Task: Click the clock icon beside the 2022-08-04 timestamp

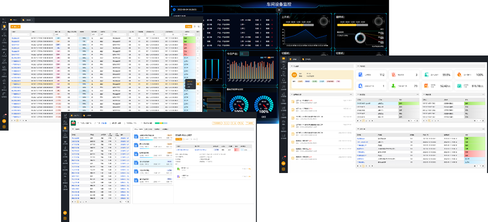Action: coord(174,9)
